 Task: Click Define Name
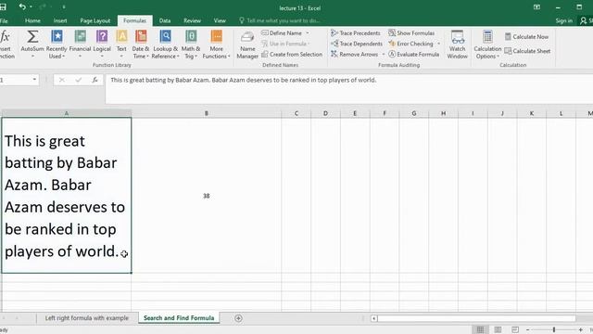[282, 33]
